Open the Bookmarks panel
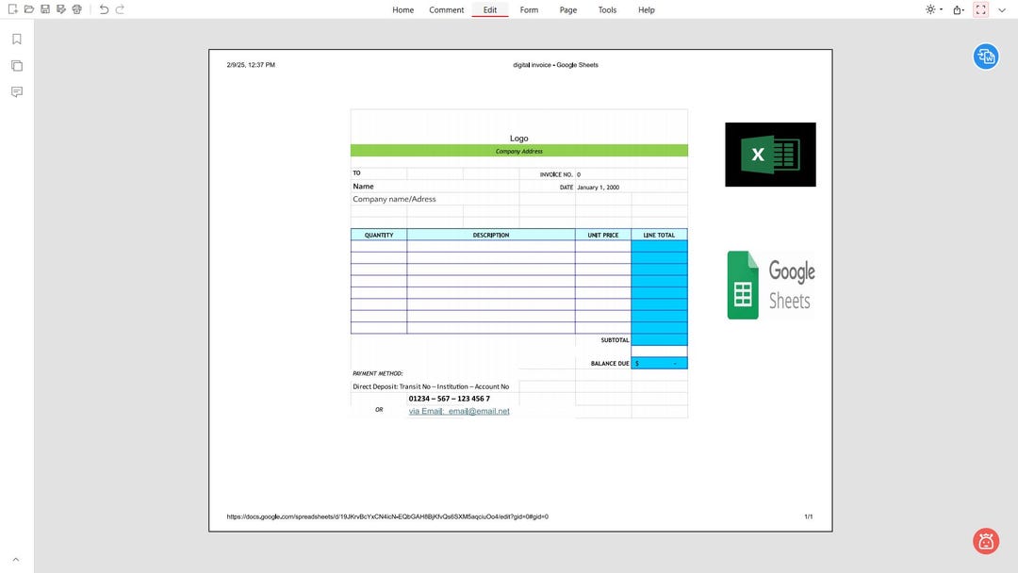This screenshot has height=573, width=1018. pos(16,40)
